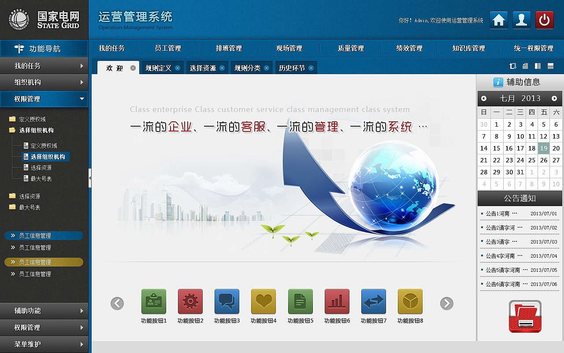Go to next month in calendar
The width and height of the screenshot is (564, 353).
[x=554, y=98]
